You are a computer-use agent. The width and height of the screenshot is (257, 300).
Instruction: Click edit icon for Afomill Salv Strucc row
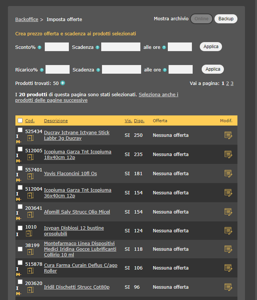tap(228, 212)
